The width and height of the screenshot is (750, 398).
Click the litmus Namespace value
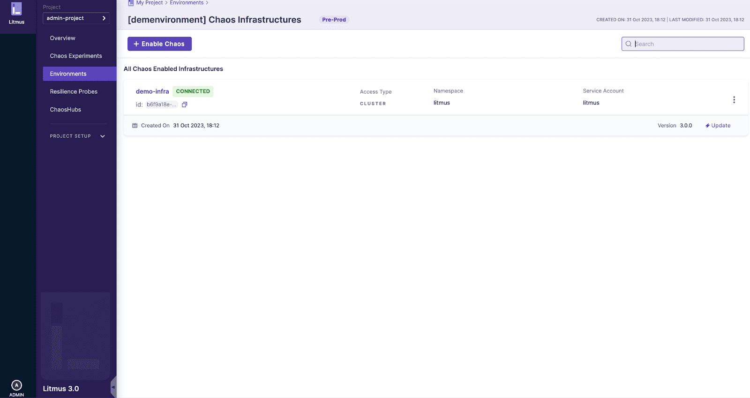point(442,103)
